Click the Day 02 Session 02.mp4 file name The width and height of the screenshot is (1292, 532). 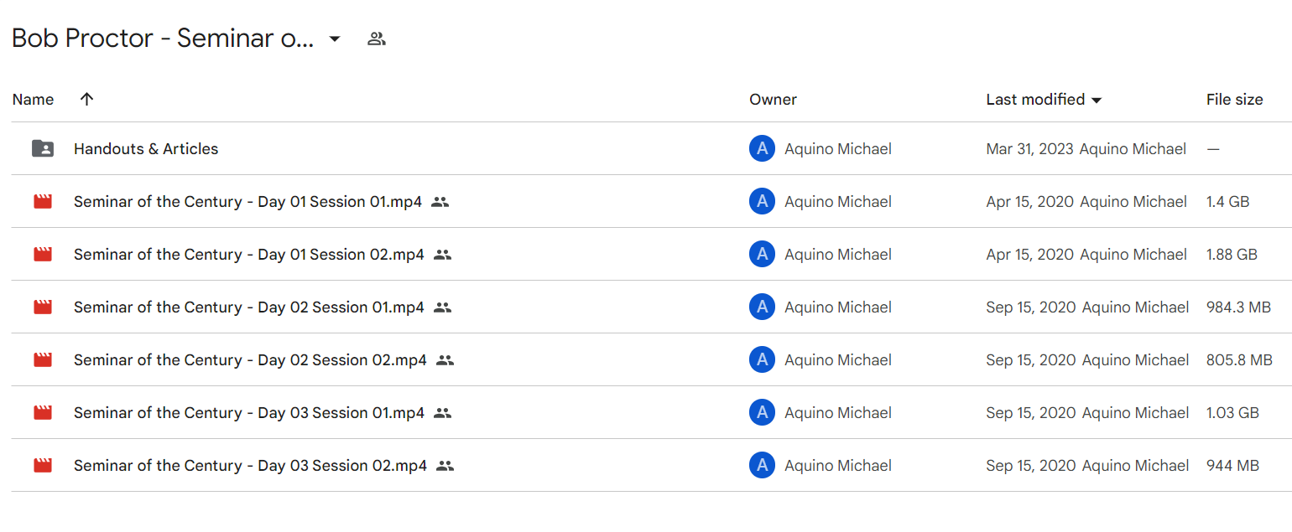click(x=250, y=360)
